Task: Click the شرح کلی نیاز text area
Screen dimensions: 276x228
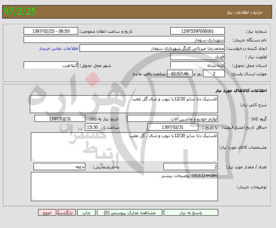Action: click(x=124, y=104)
